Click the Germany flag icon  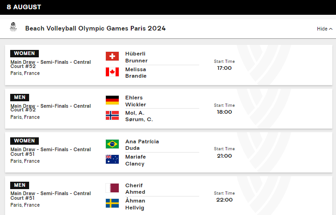(112, 100)
